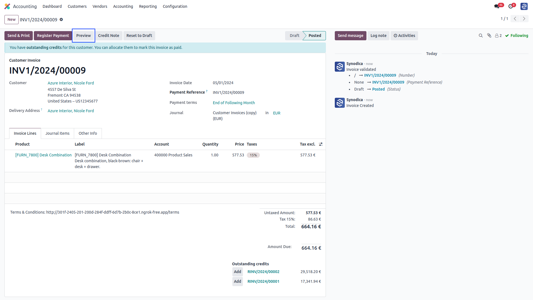Image resolution: width=533 pixels, height=300 pixels.
Task: Open credit note RINV/2024/00001 link
Action: (x=263, y=281)
